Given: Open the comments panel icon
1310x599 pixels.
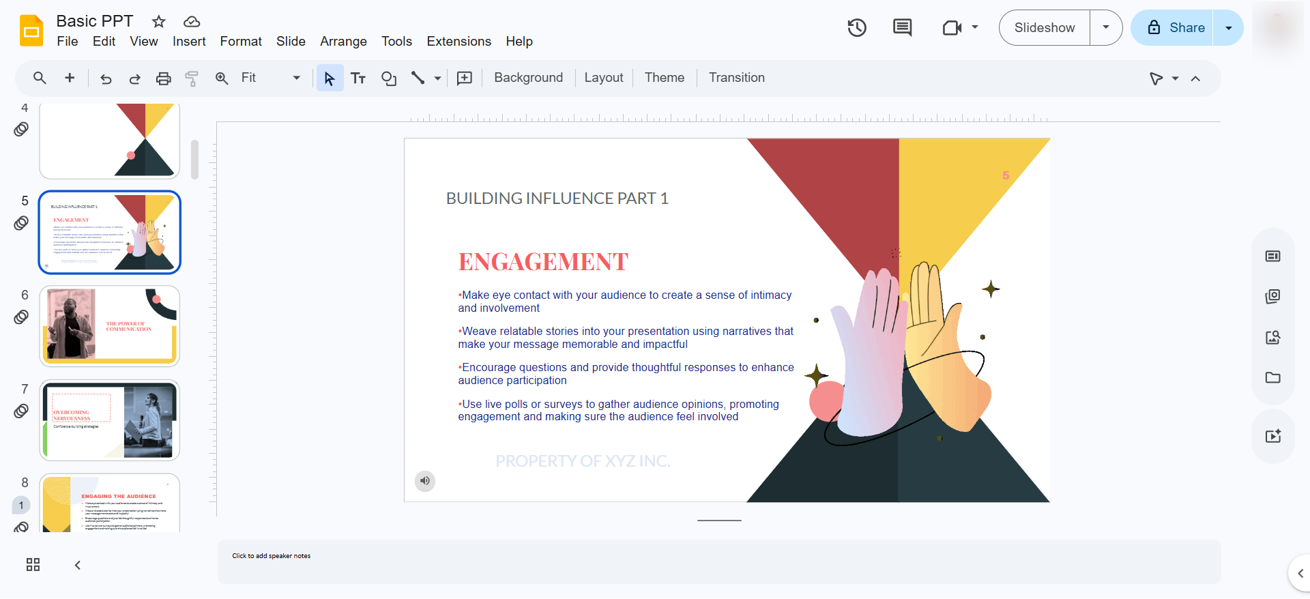Looking at the screenshot, I should (x=902, y=28).
